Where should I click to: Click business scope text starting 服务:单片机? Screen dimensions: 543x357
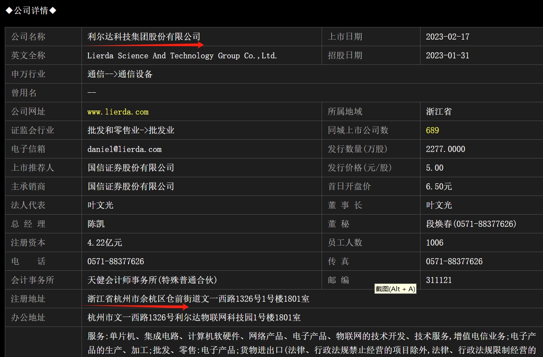click(312, 344)
